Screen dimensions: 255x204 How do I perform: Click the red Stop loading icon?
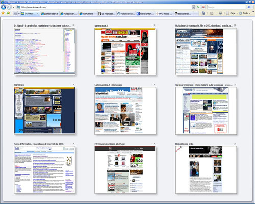(203, 7)
